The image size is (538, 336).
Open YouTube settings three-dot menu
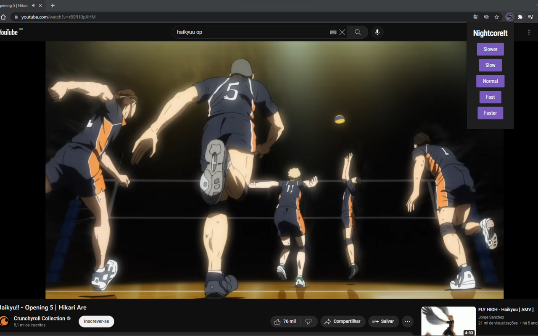point(529,32)
